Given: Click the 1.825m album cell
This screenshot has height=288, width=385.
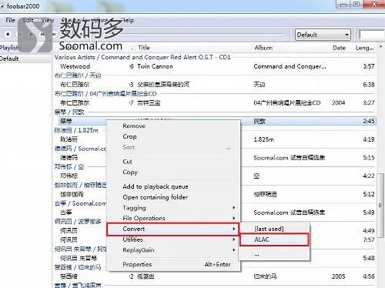Looking at the screenshot, I should (264, 139).
